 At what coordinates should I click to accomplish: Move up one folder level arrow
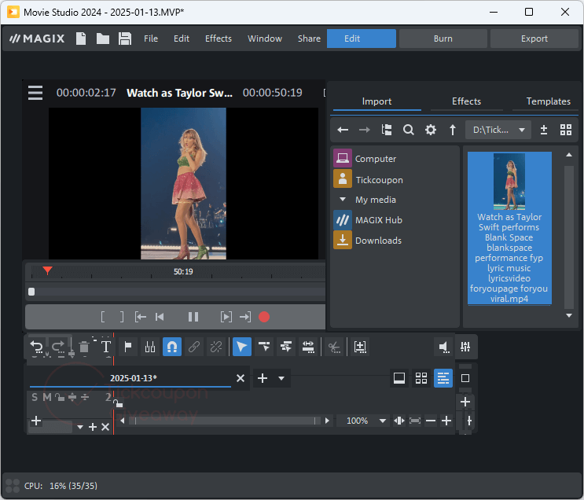[x=453, y=130]
